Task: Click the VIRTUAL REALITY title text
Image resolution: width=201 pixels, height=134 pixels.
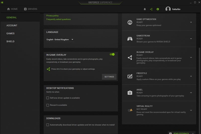Action: [144, 106]
